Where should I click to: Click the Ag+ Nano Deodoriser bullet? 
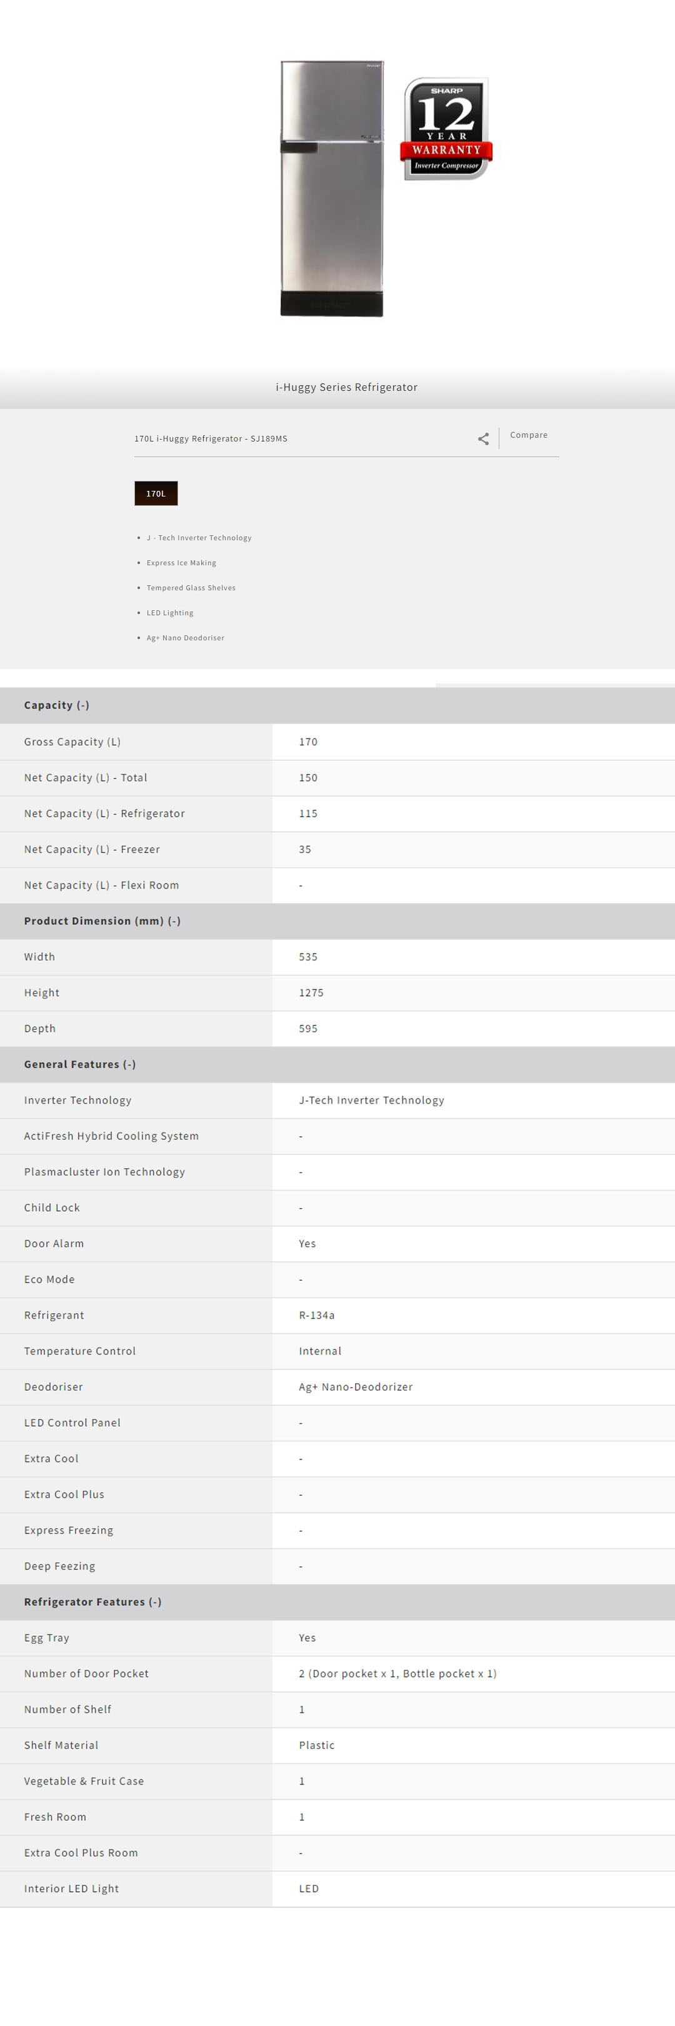(x=186, y=638)
